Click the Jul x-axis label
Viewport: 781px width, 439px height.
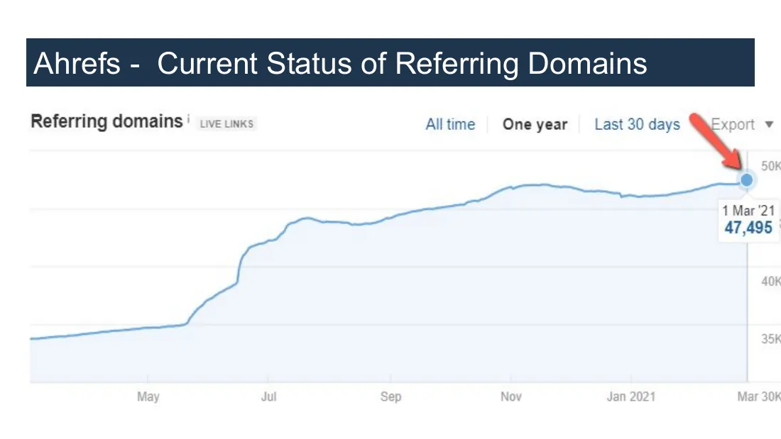(268, 396)
